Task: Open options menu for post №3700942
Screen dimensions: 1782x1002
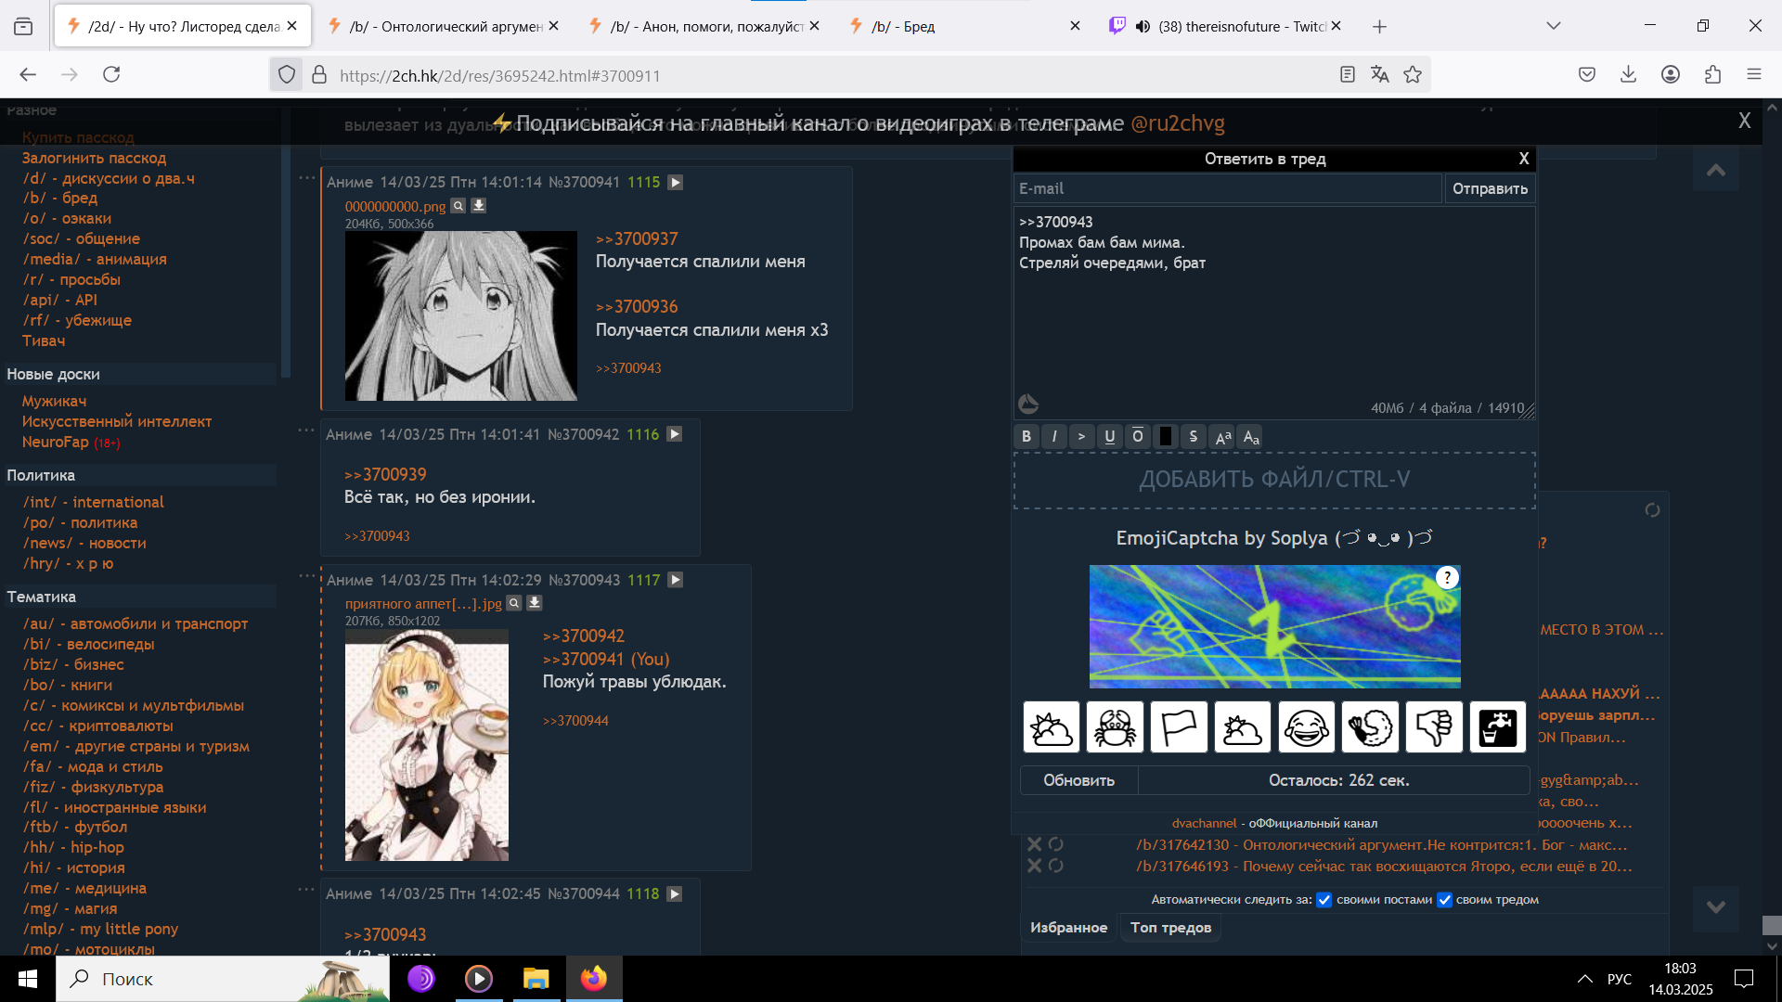Action: [307, 430]
